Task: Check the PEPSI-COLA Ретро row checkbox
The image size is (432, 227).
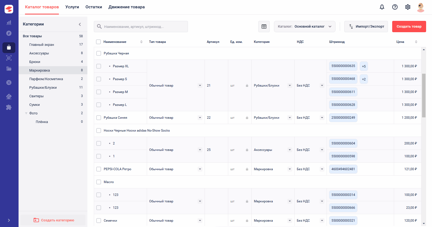Action: click(99, 169)
